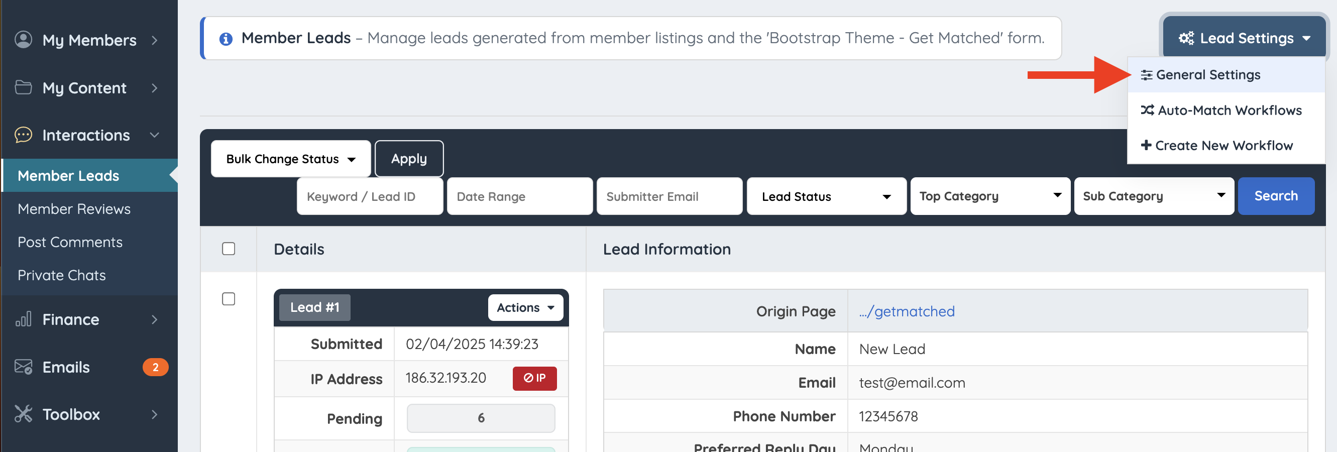The height and width of the screenshot is (452, 1337).
Task: Expand the My Members sidebar chevron
Action: click(154, 40)
